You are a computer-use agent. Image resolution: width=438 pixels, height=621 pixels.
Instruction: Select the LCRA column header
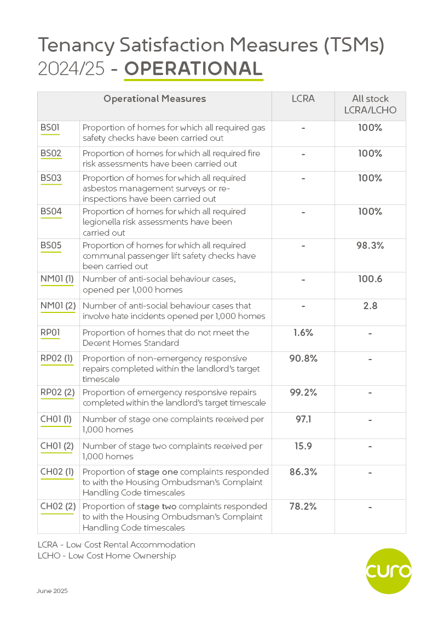click(303, 99)
